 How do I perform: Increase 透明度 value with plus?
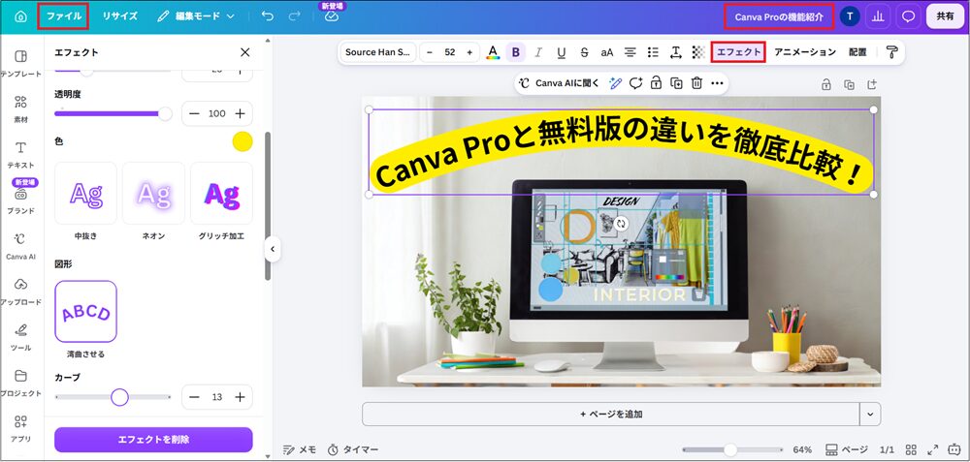(x=240, y=113)
